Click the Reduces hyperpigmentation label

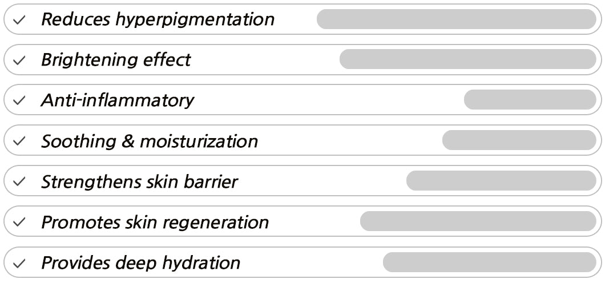pos(158,19)
